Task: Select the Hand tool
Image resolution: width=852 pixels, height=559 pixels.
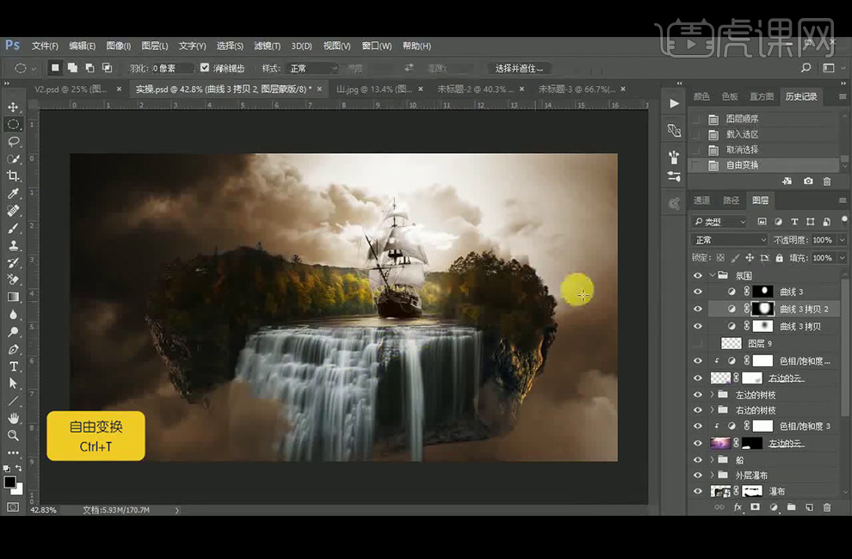Action: click(13, 418)
